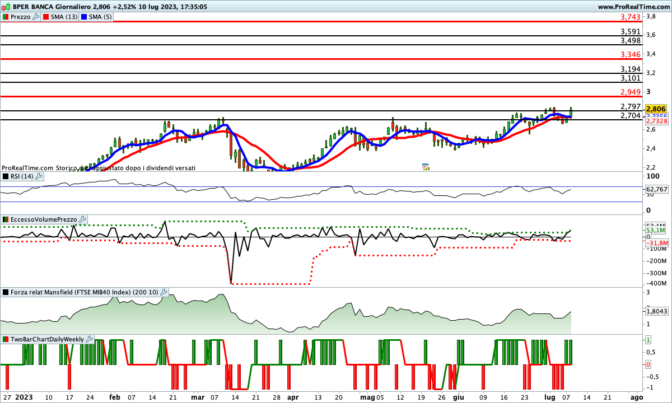672x403 pixels.
Task: Click the red SMA (13) color square
Action: 46,17
